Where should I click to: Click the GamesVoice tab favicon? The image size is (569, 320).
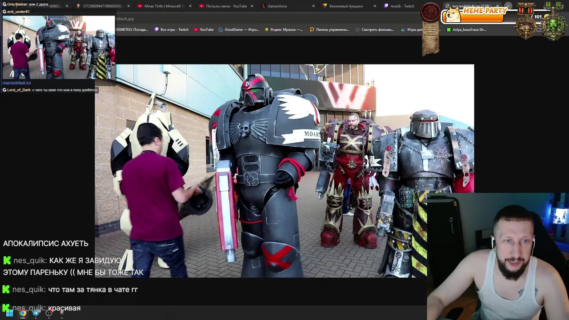pos(263,6)
